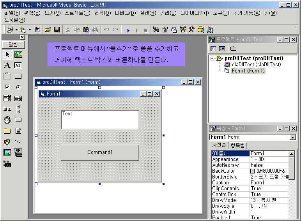Image resolution: width=301 pixels, height=221 pixels.
Task: Open Object Browser from toolbar
Action: [x=183, y=30]
